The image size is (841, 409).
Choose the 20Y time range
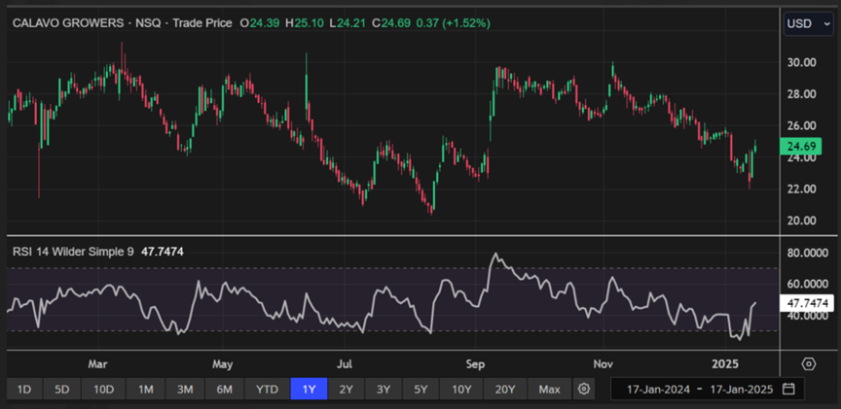pos(505,390)
